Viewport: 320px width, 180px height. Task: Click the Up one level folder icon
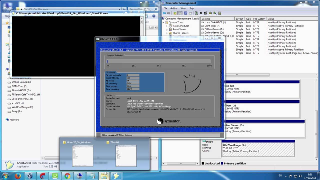click(175, 13)
